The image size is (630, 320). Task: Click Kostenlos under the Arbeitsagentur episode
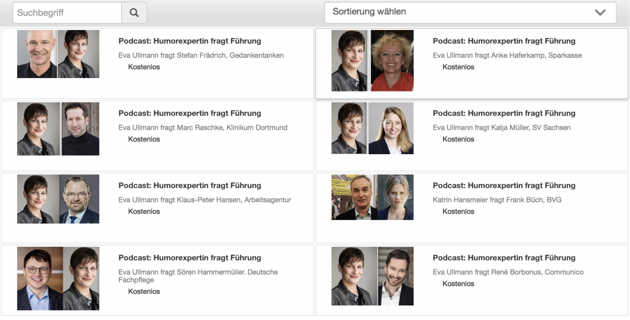pyautogui.click(x=144, y=211)
